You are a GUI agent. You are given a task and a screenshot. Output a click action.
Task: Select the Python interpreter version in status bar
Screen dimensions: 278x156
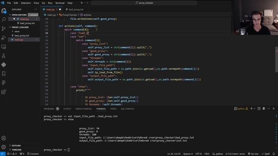(235, 154)
